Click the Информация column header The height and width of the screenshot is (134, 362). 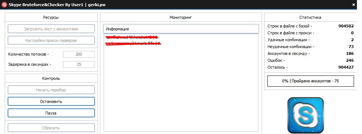181,29
